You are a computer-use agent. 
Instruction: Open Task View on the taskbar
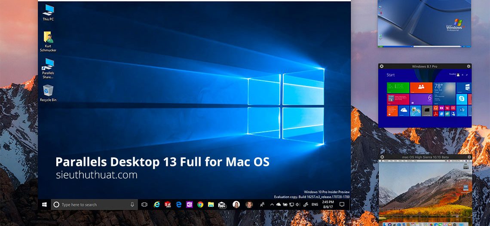tap(144, 205)
